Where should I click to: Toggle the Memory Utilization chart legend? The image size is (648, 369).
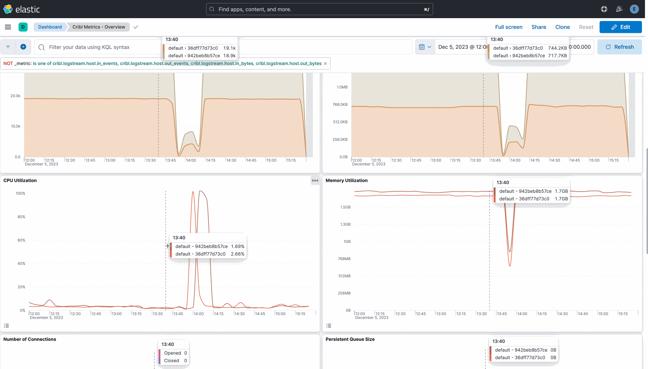pos(328,326)
